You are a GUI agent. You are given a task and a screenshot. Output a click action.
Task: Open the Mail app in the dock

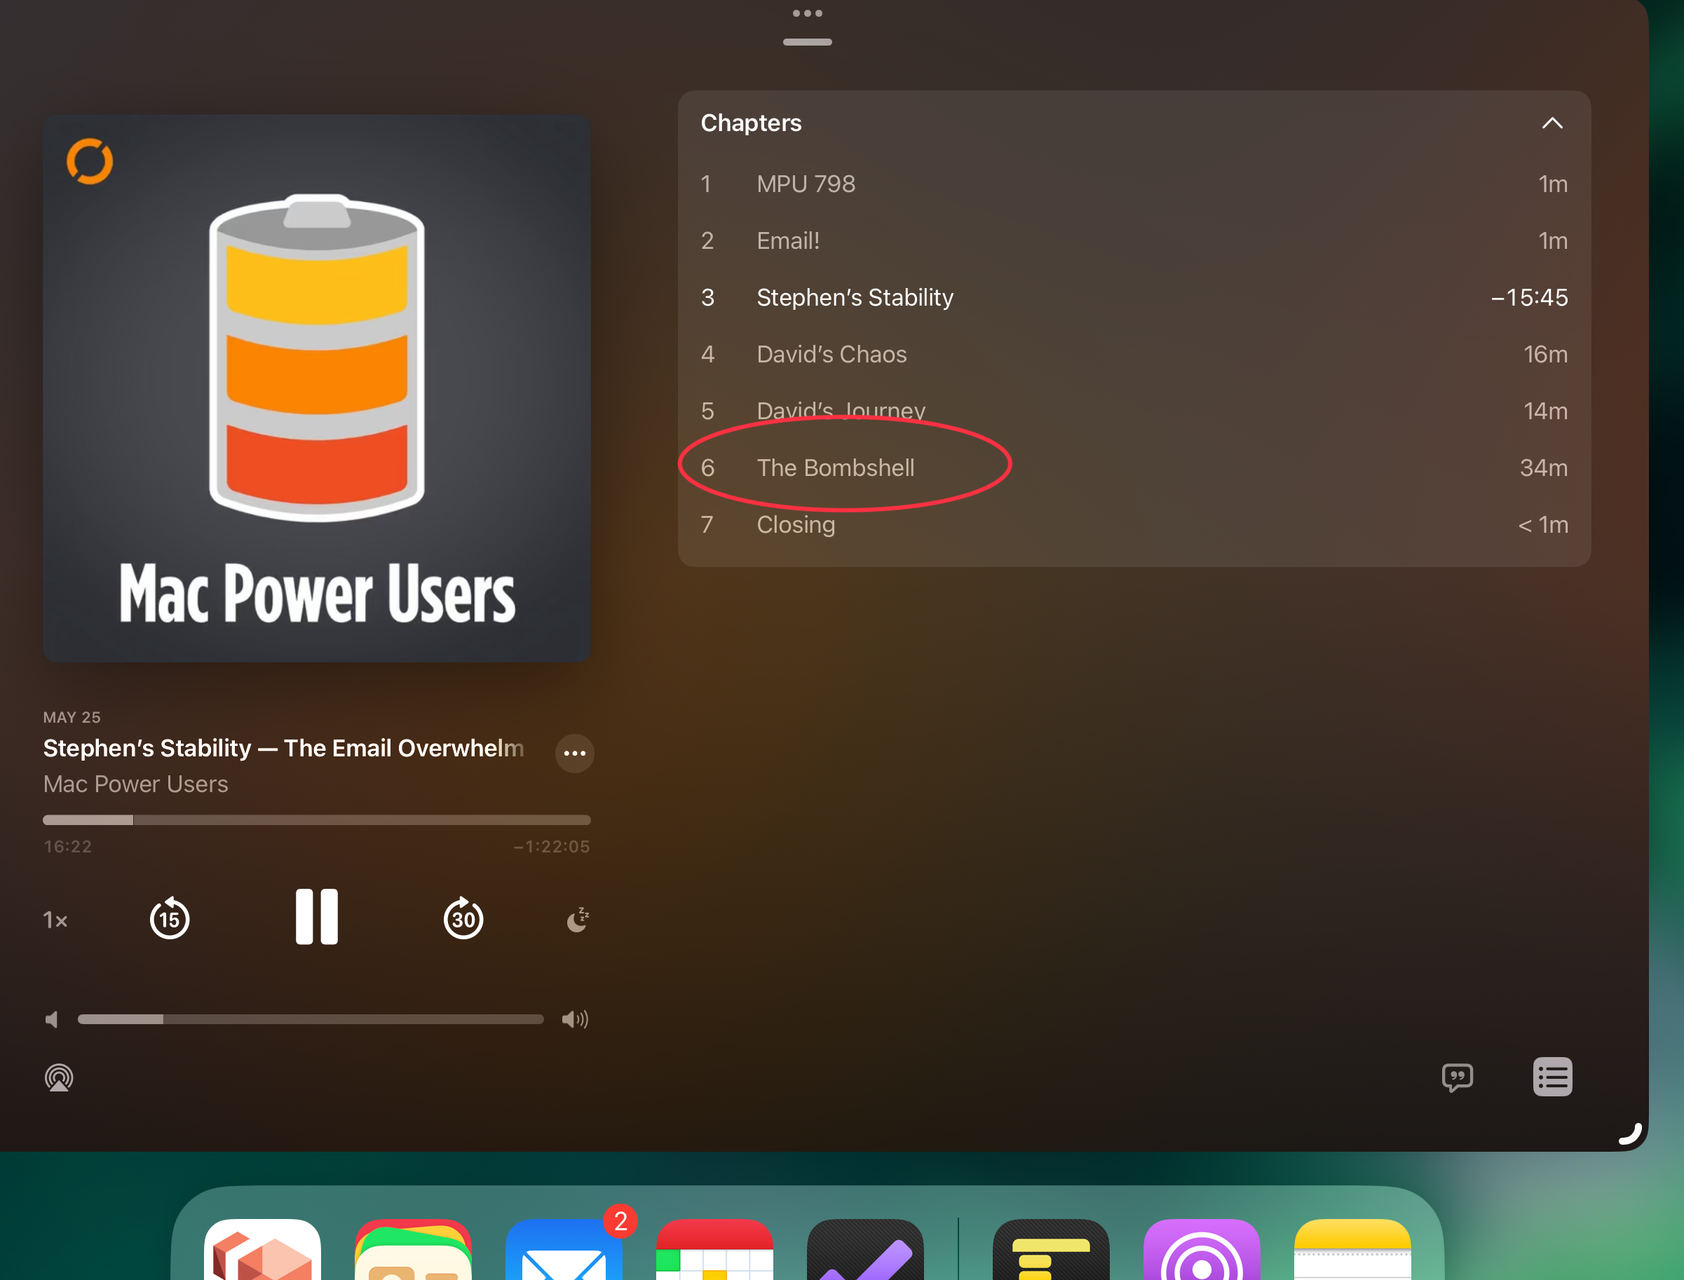coord(563,1250)
